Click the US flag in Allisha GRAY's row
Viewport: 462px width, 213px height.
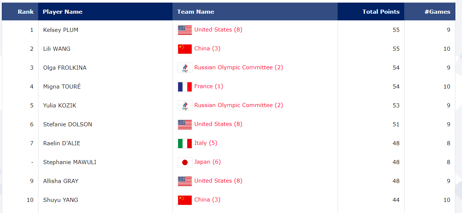point(185,181)
